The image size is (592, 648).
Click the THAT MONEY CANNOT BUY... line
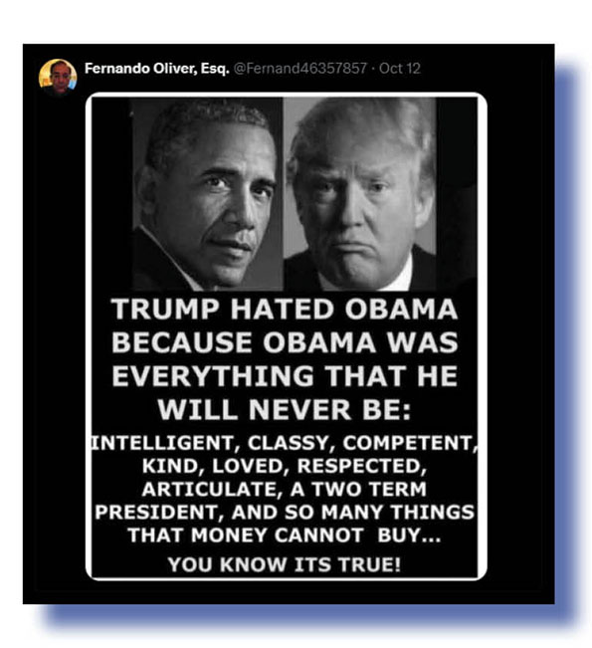[285, 536]
